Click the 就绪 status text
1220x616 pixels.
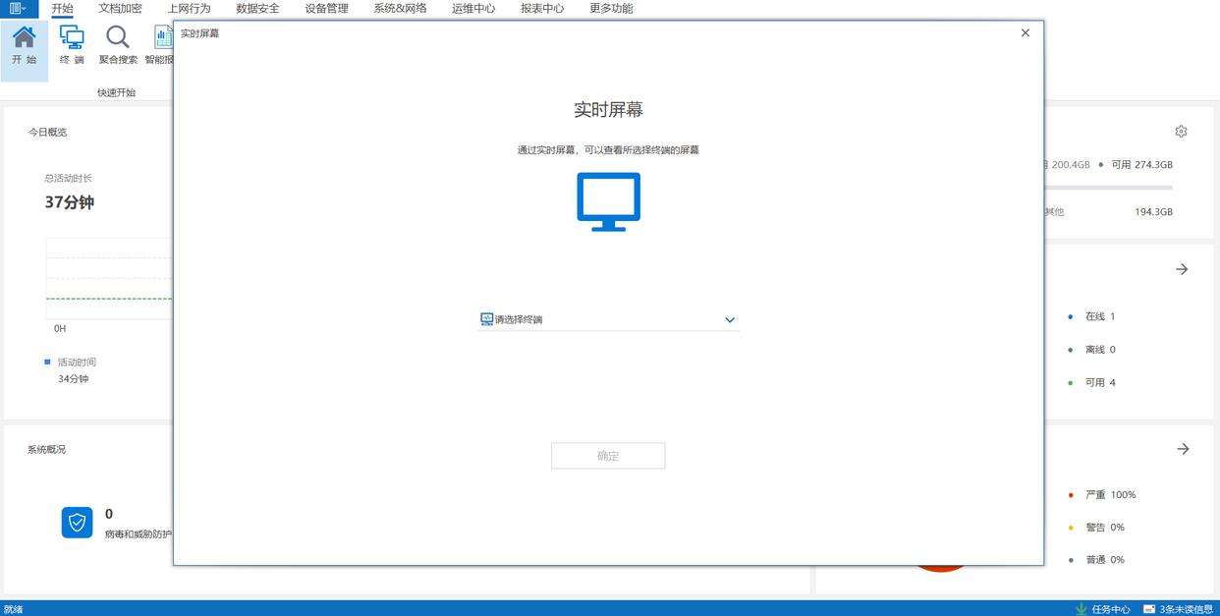[14, 609]
